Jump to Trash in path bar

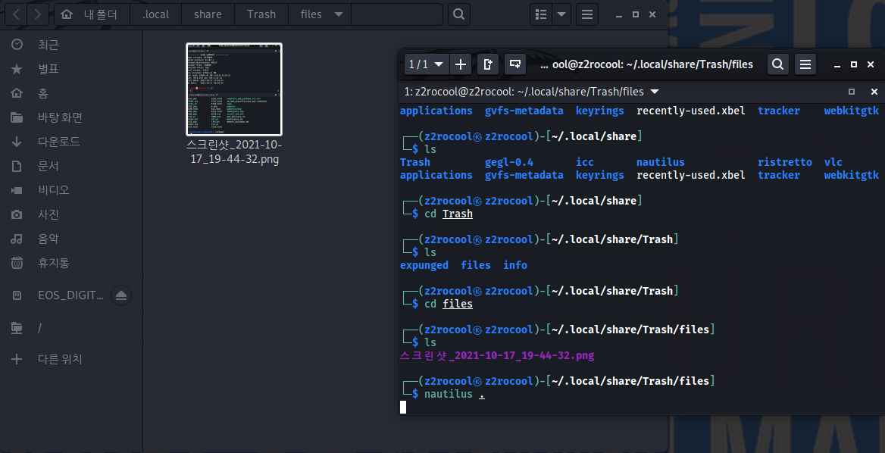(261, 14)
